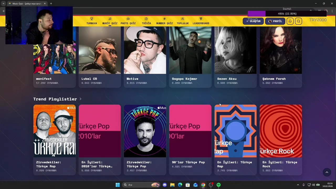Select the Music Quiz tab
The image size is (336, 189).
110,21
